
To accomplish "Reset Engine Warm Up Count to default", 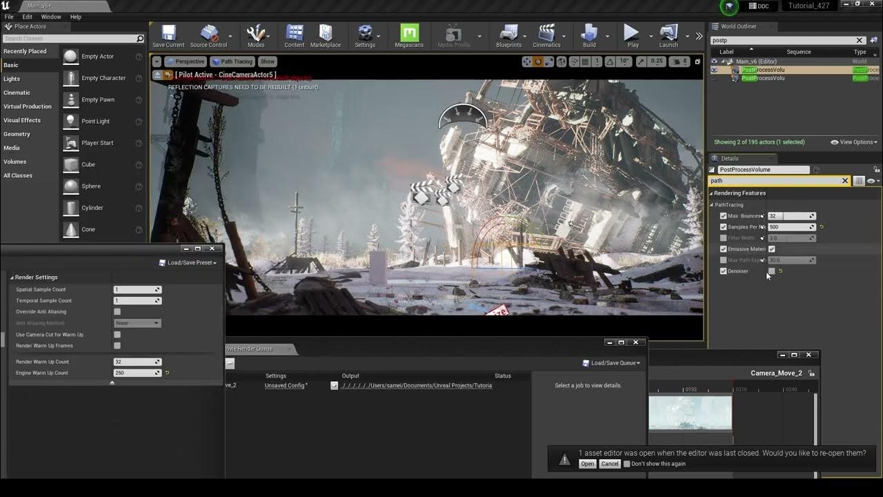I will click(167, 373).
